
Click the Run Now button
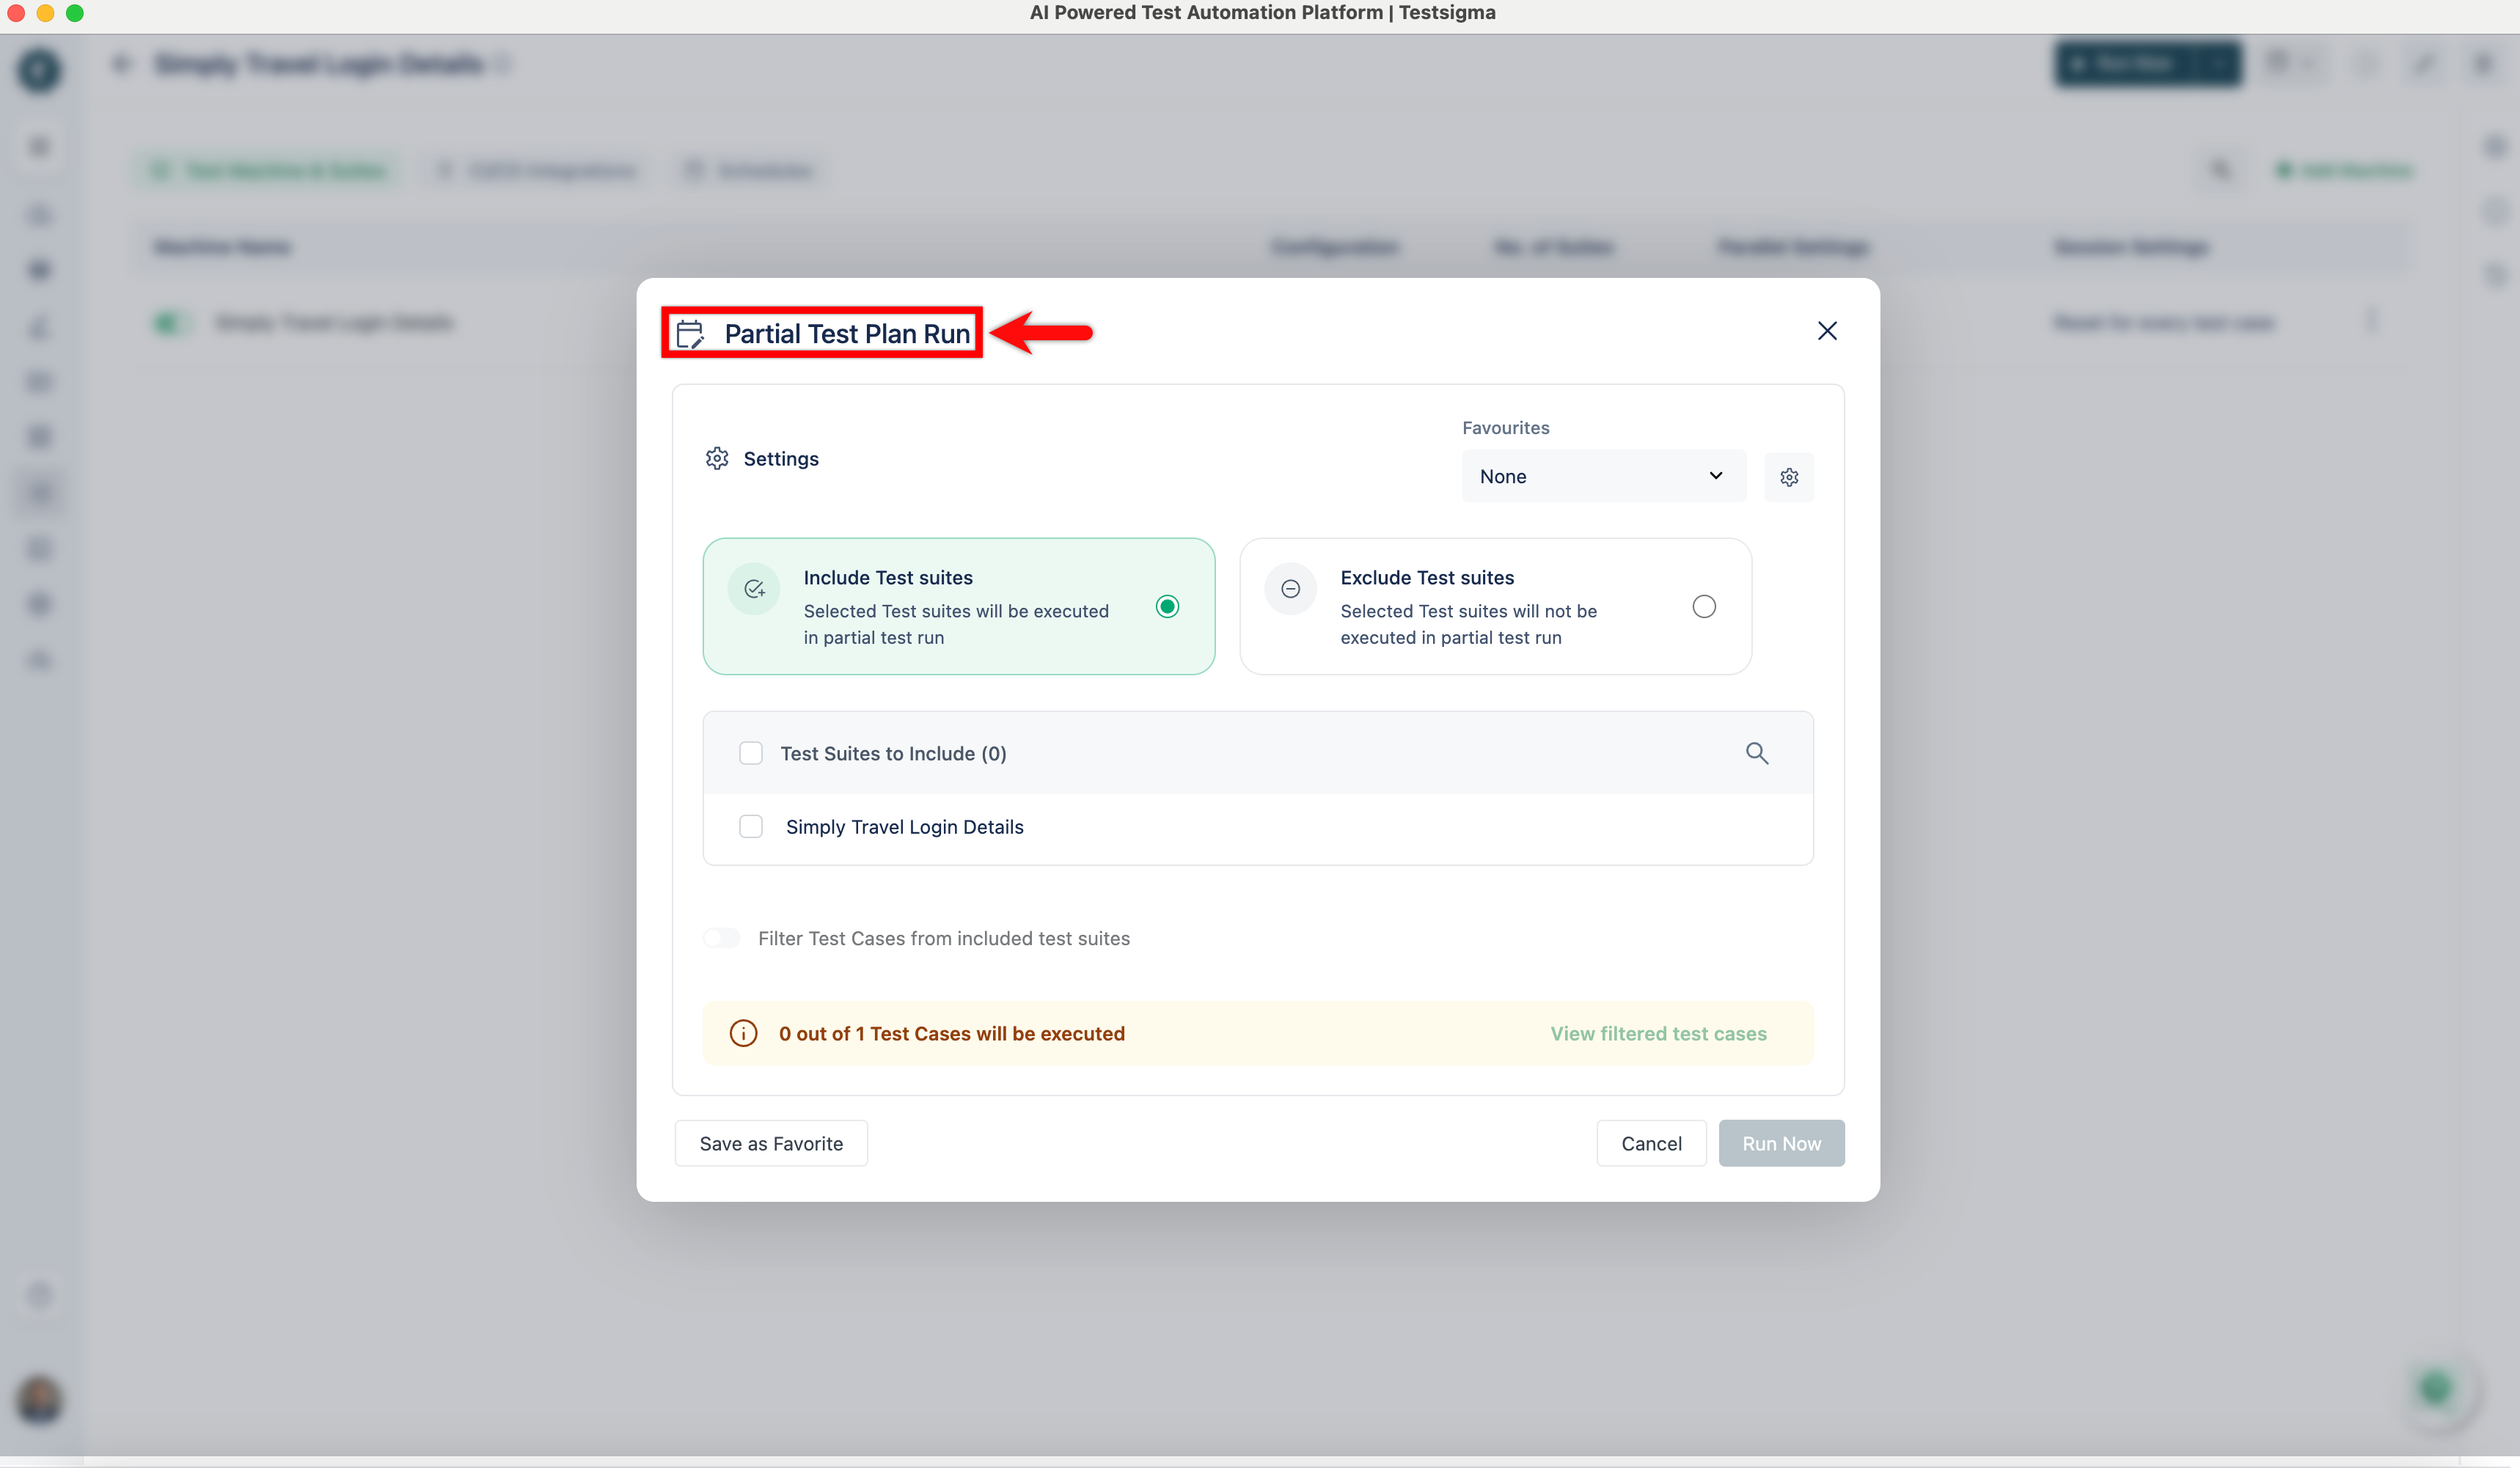(x=1781, y=1143)
